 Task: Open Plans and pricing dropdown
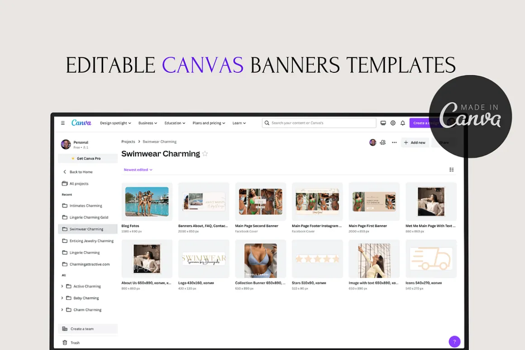[209, 123]
